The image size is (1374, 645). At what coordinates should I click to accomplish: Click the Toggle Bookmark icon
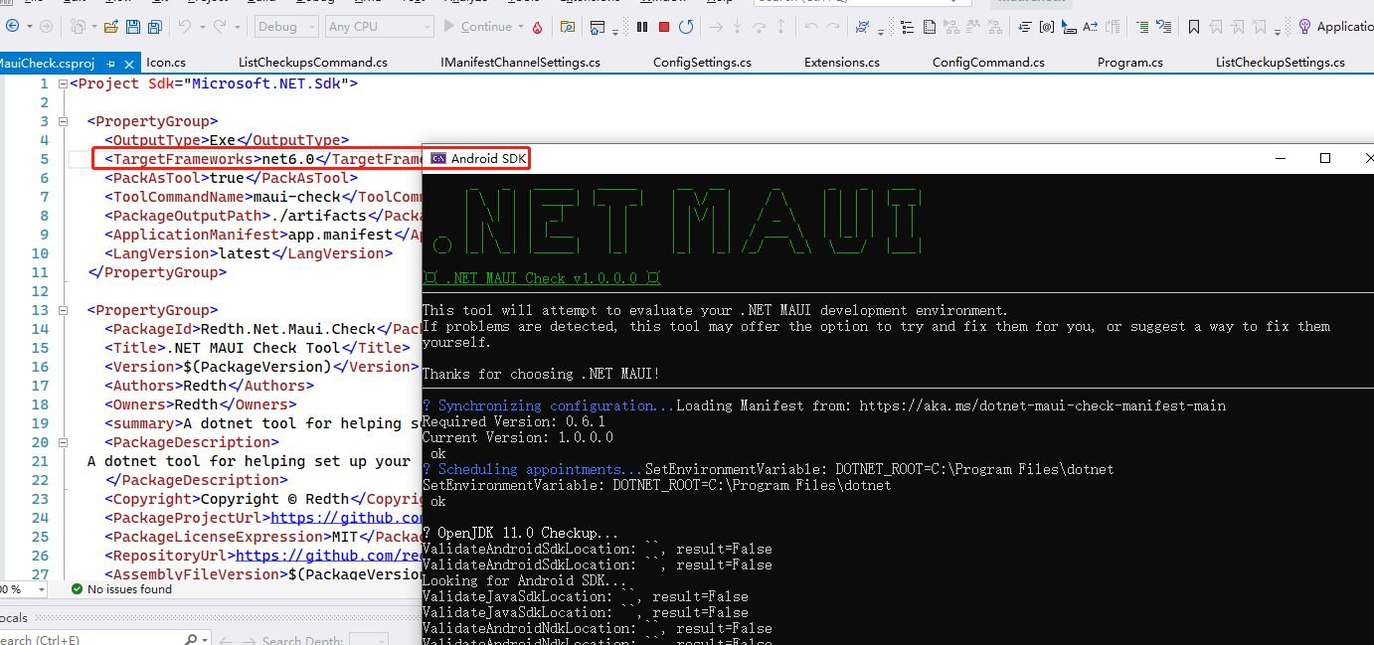1193,27
